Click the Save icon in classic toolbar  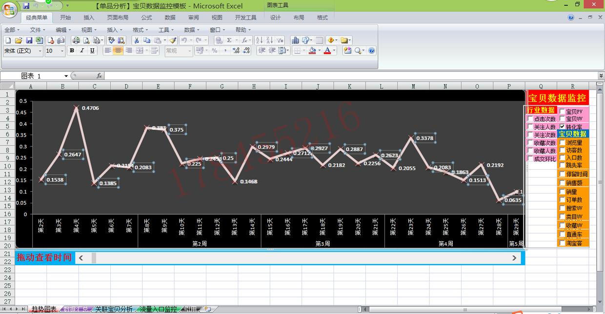(x=29, y=40)
